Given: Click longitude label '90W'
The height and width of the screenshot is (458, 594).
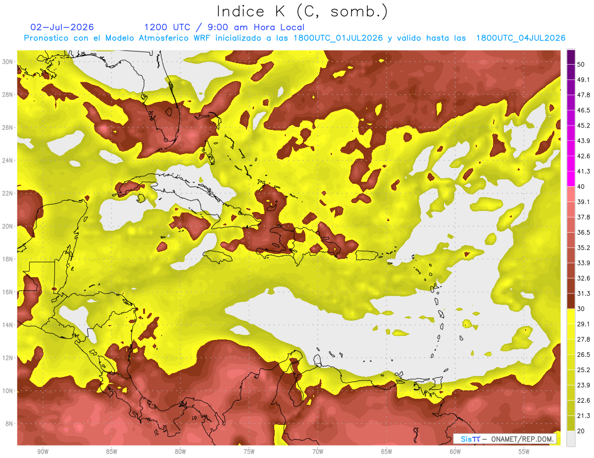Looking at the screenshot, I should pyautogui.click(x=43, y=452).
